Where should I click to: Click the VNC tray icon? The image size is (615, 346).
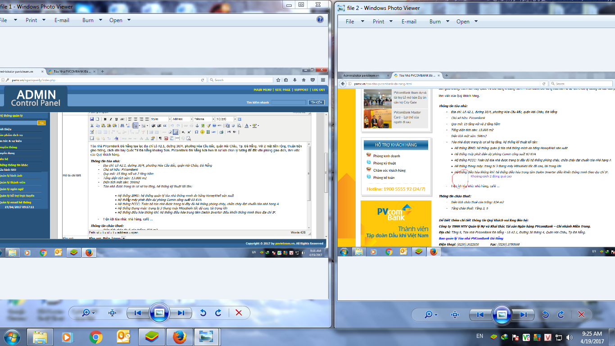point(526,337)
